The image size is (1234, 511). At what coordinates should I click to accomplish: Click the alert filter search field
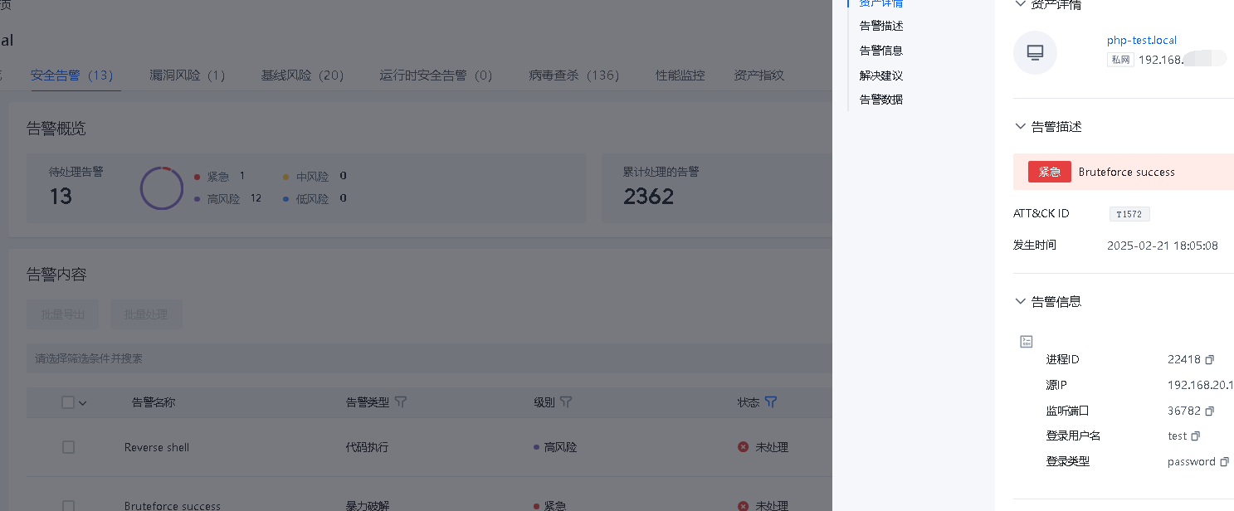415,358
